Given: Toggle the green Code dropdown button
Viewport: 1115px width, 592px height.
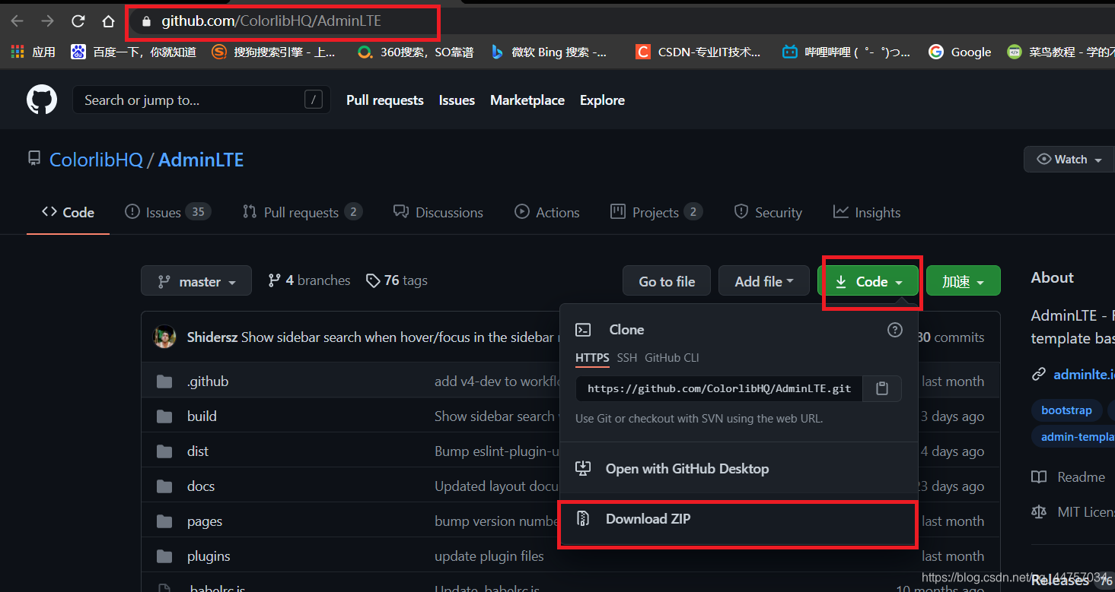Looking at the screenshot, I should [868, 281].
